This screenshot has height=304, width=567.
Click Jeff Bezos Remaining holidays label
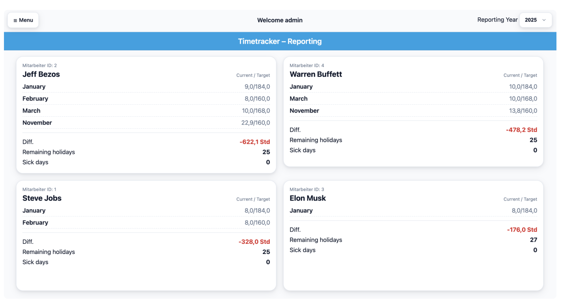pyautogui.click(x=49, y=152)
